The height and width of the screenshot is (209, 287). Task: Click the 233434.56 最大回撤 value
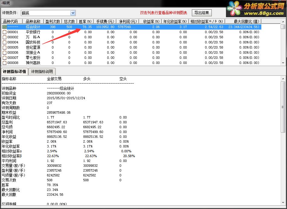pyautogui.click(x=55, y=195)
